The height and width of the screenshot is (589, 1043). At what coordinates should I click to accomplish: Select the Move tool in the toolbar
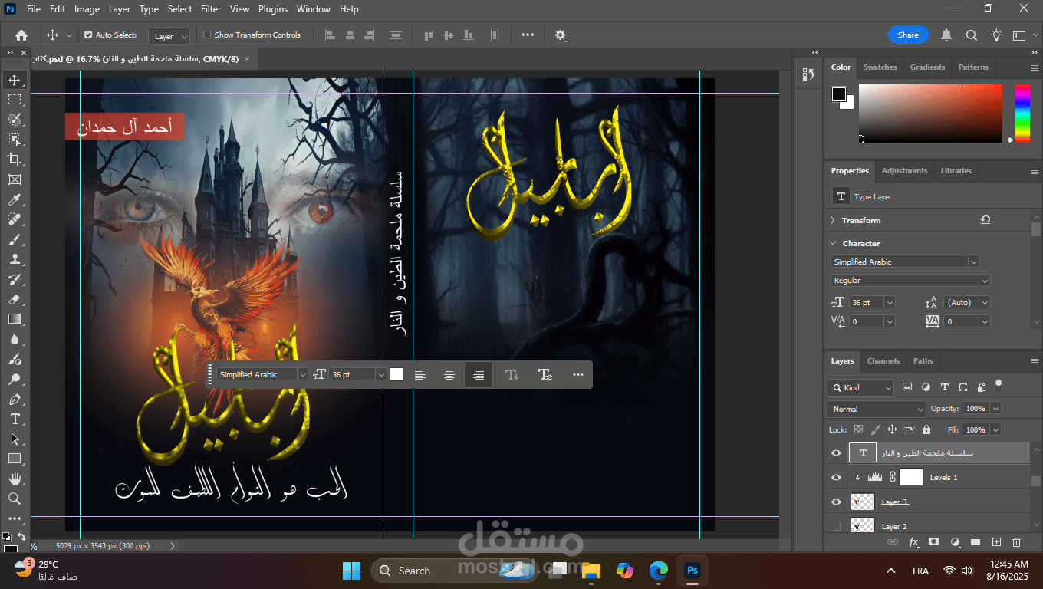pos(15,80)
